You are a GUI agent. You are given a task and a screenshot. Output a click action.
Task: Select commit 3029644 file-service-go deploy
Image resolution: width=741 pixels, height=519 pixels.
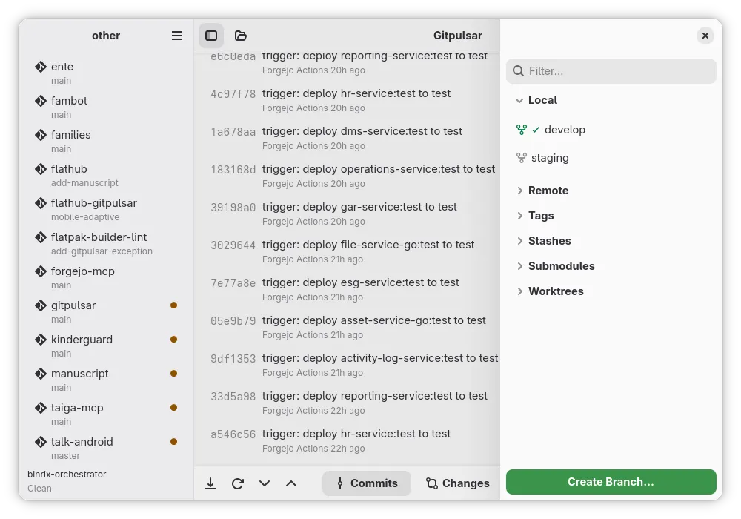[x=348, y=251]
